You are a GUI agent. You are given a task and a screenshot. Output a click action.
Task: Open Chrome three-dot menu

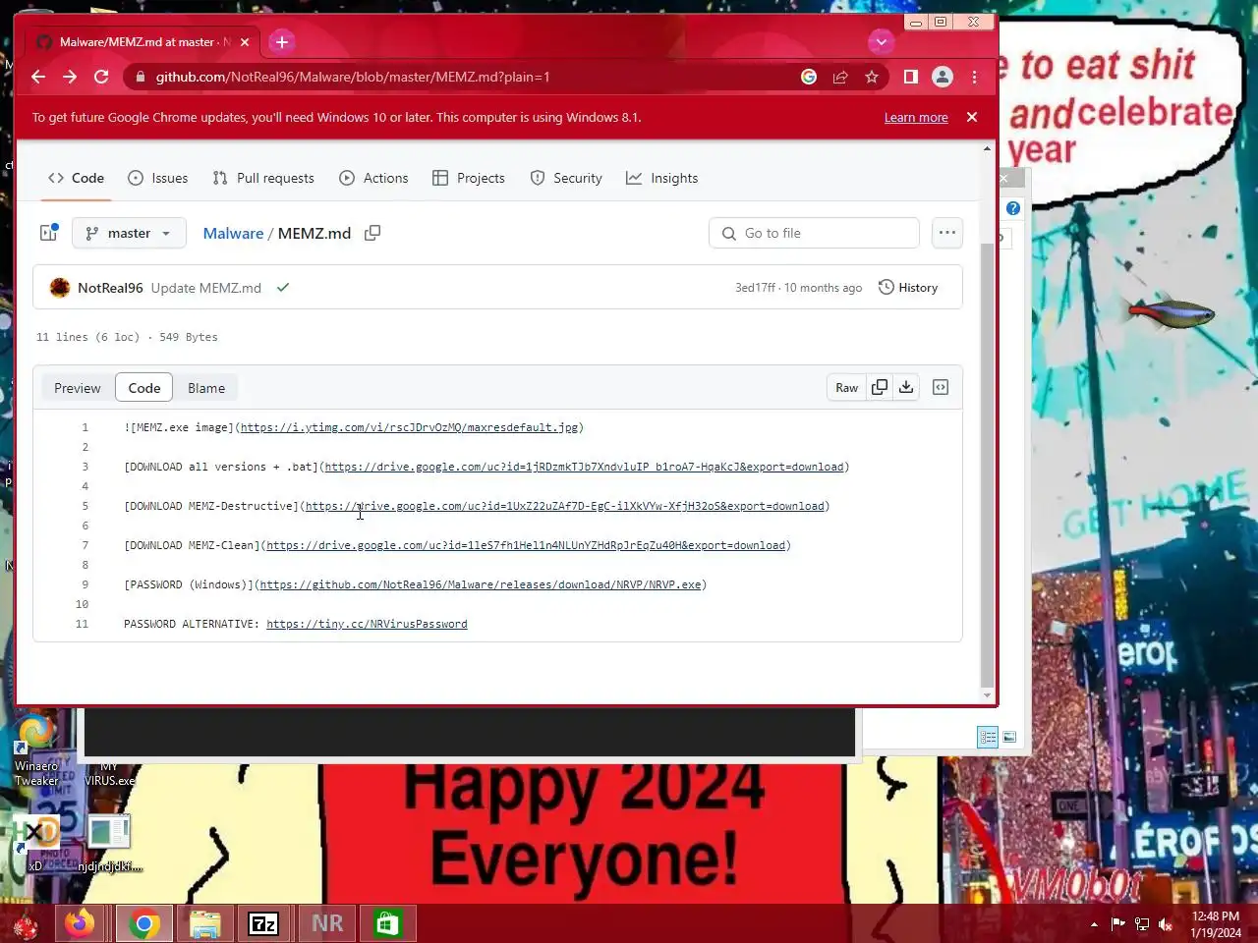[x=974, y=77]
